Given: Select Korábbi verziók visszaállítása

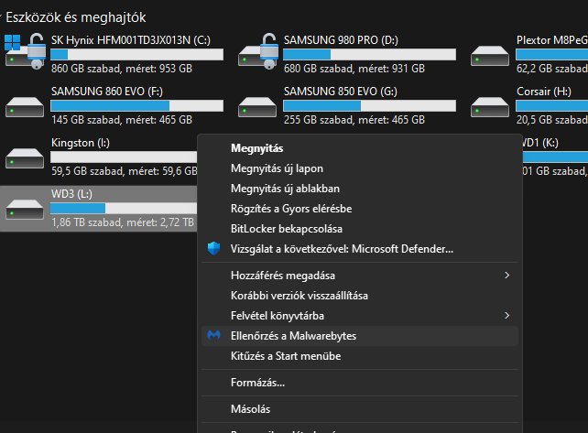Looking at the screenshot, I should 360,296.
